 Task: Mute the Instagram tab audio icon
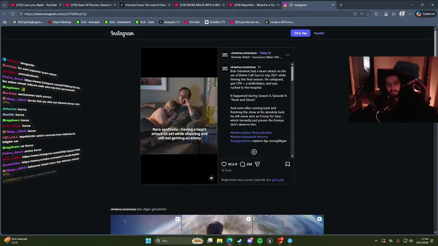pos(291,5)
